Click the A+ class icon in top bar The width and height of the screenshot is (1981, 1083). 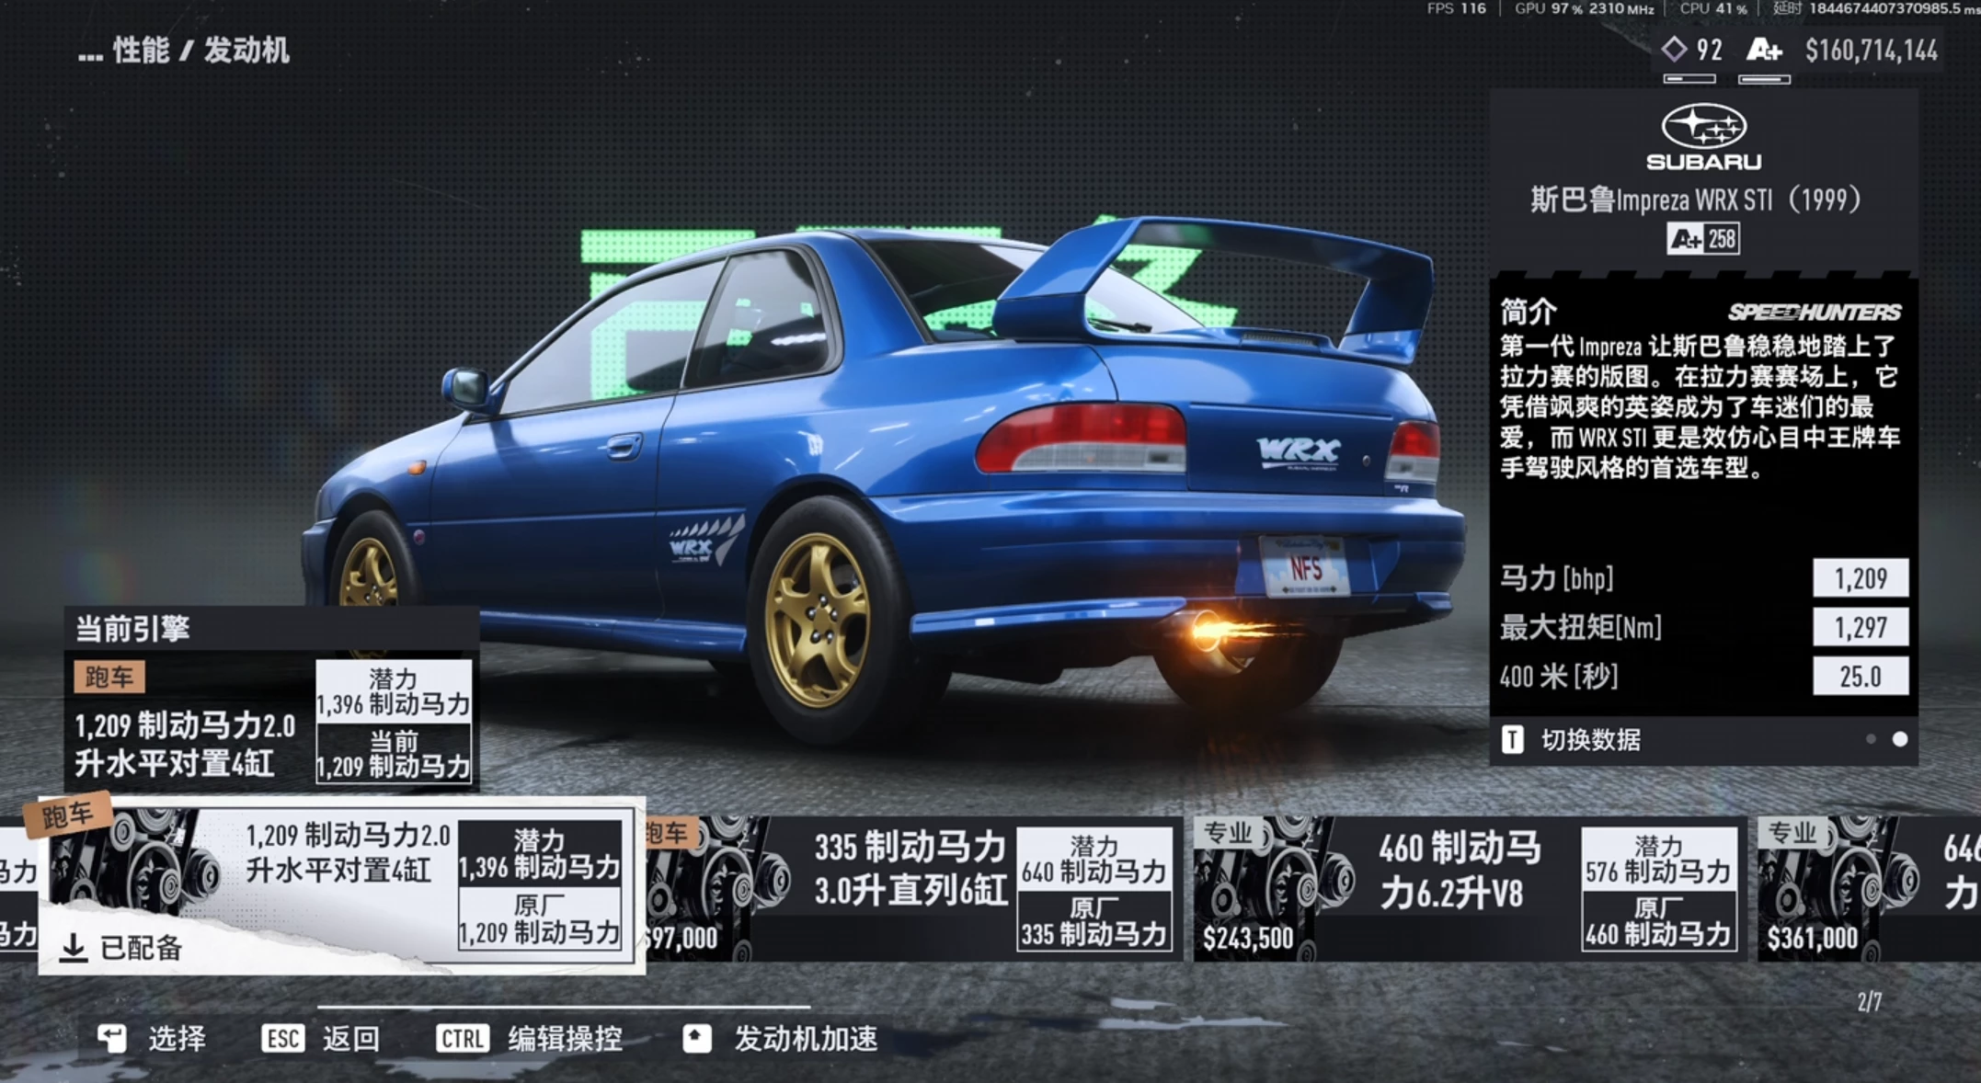[x=1763, y=50]
